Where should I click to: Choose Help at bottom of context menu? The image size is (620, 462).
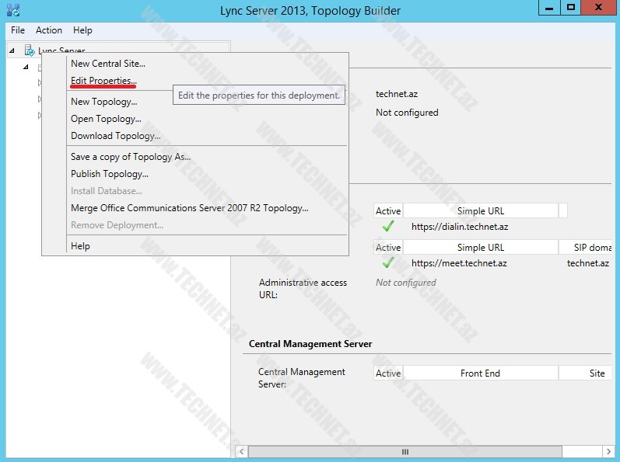(x=80, y=246)
